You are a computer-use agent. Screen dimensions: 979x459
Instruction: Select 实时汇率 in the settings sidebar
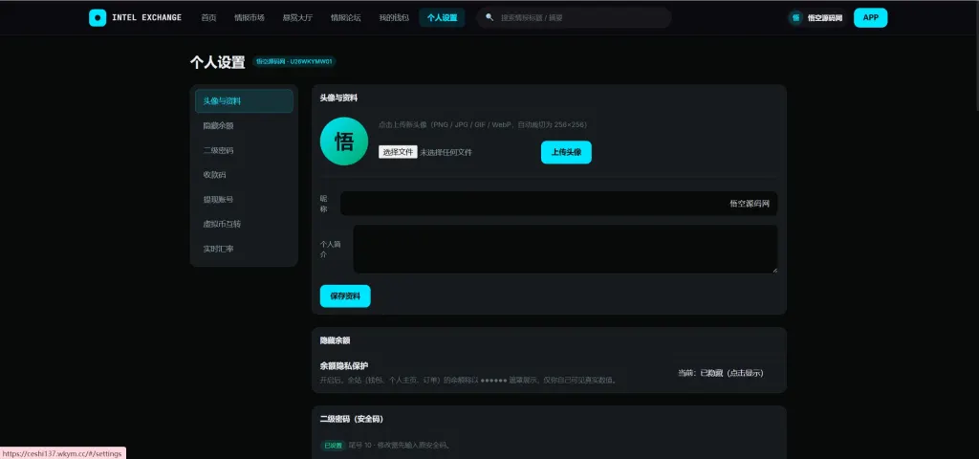click(244, 250)
